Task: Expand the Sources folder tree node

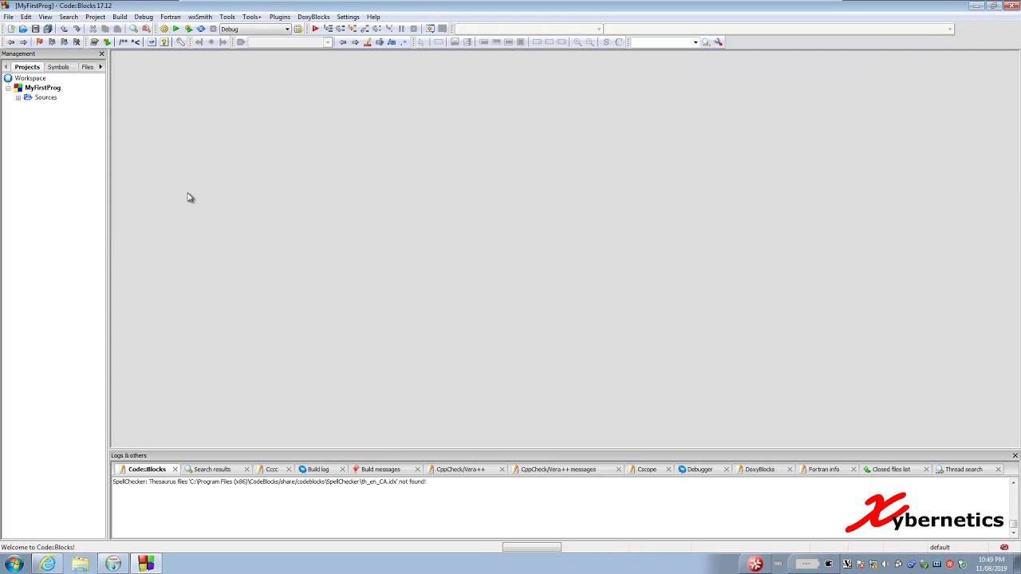Action: 18,97
